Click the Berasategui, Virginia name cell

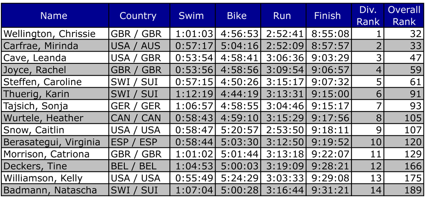55,141
